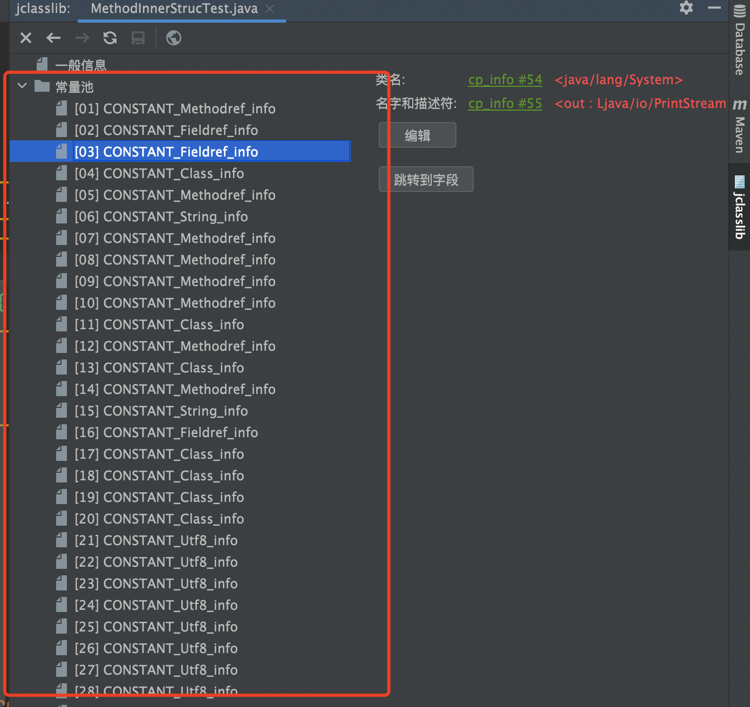750x707 pixels.
Task: Select [14] CONSTANT_Methodref_info entry
Action: coord(175,389)
